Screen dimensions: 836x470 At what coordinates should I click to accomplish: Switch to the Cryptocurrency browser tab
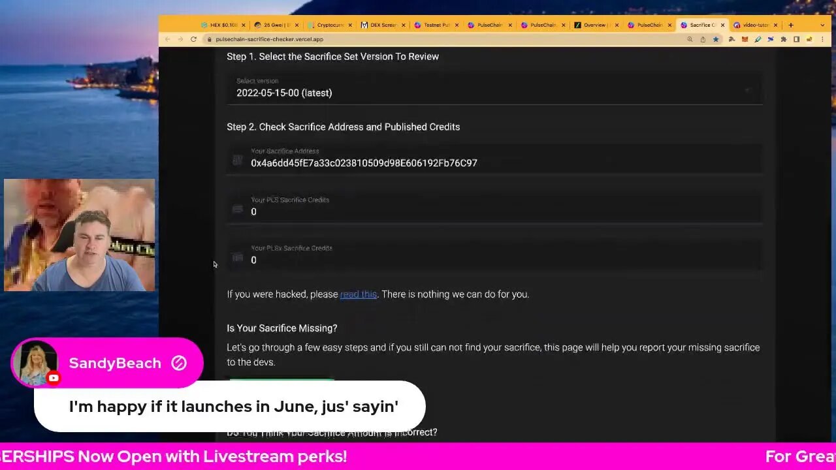coord(330,25)
